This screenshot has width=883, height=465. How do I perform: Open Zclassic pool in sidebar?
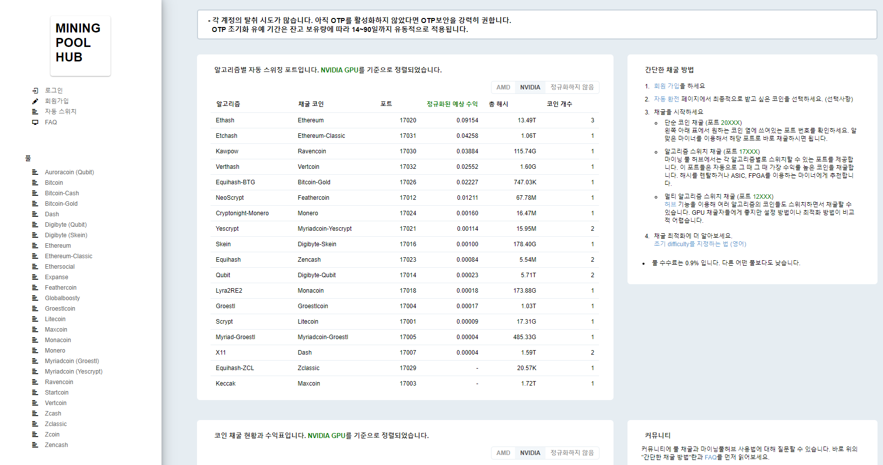[55, 424]
